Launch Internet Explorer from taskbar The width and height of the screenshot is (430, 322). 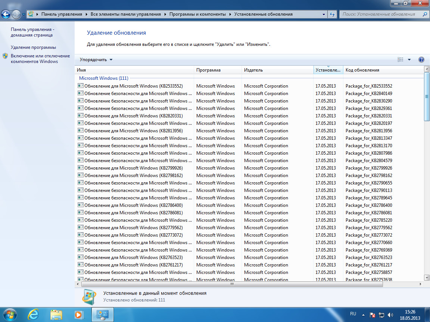coord(34,315)
